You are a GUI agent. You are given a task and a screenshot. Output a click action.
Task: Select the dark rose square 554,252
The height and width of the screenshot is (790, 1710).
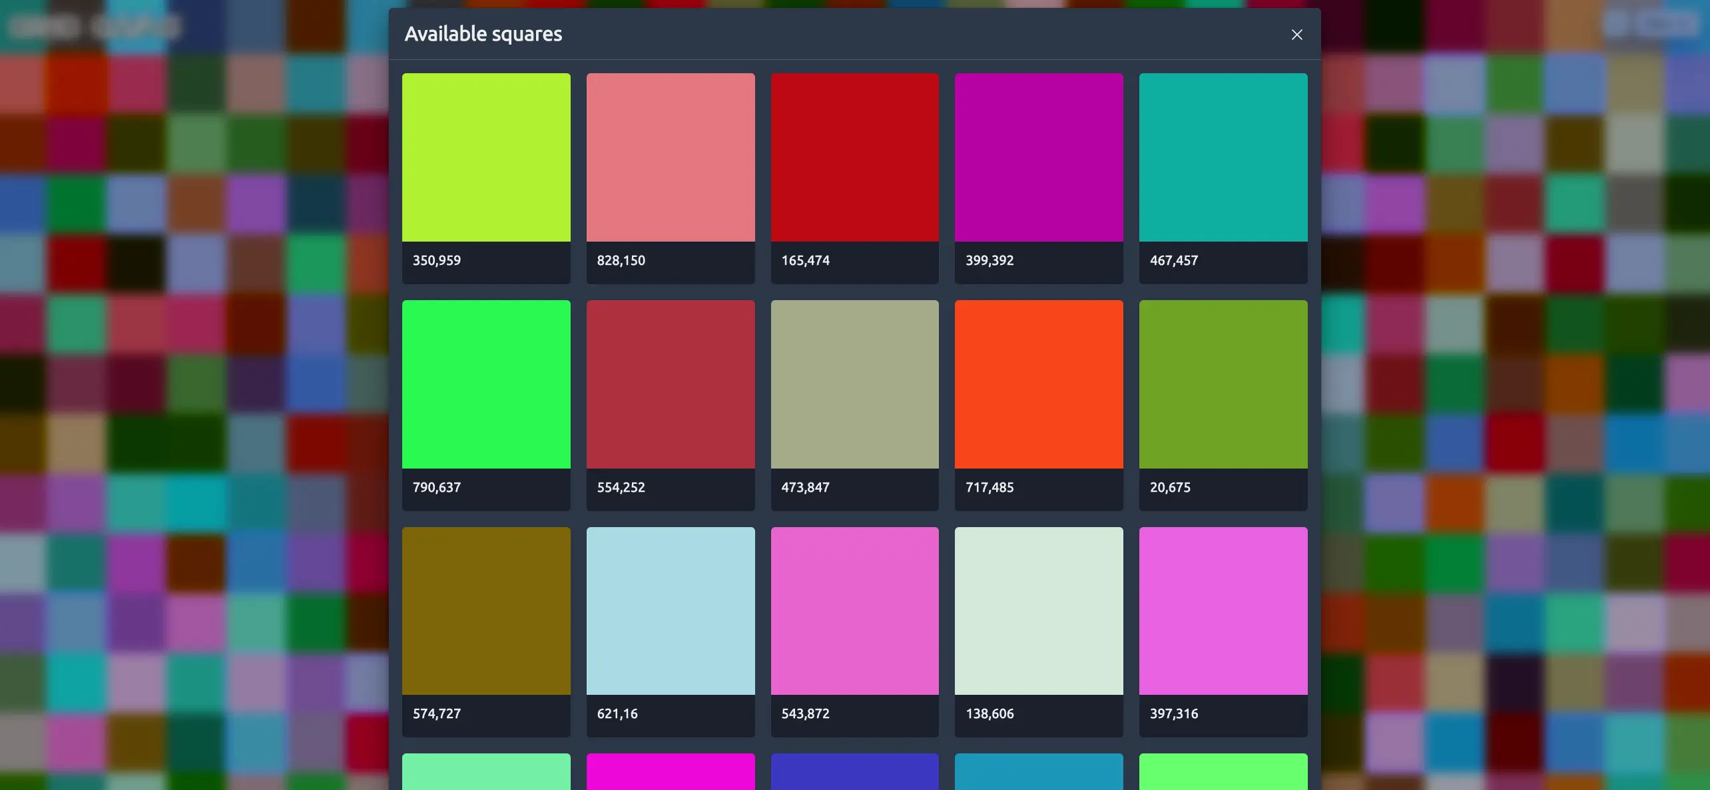671,384
